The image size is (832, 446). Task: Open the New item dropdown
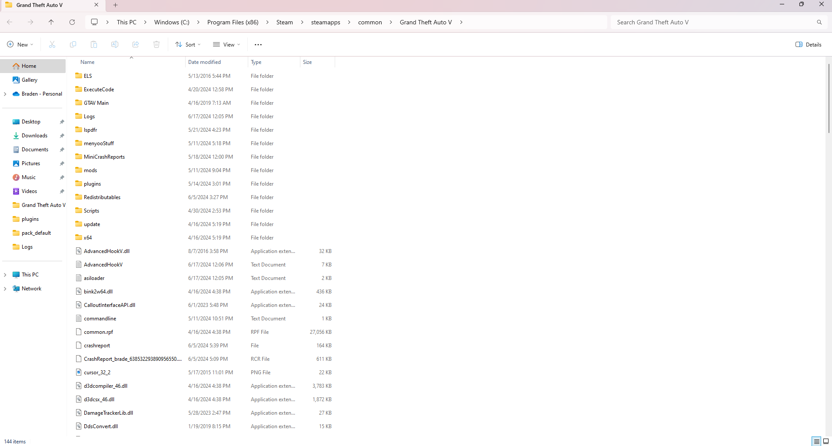point(20,44)
